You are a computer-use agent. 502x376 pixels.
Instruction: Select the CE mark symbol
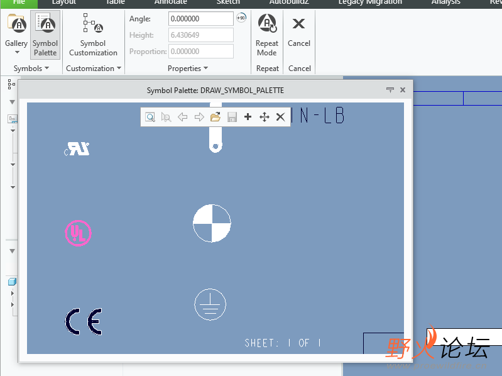(x=84, y=321)
